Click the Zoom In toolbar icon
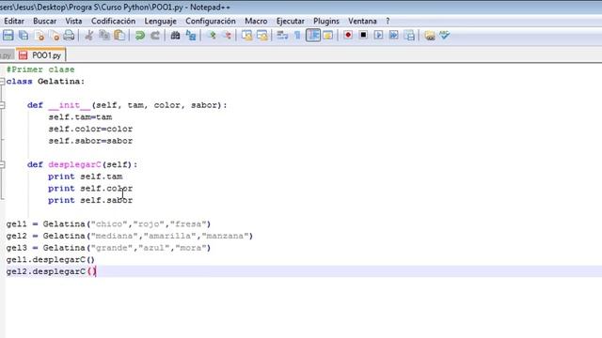 [212, 36]
